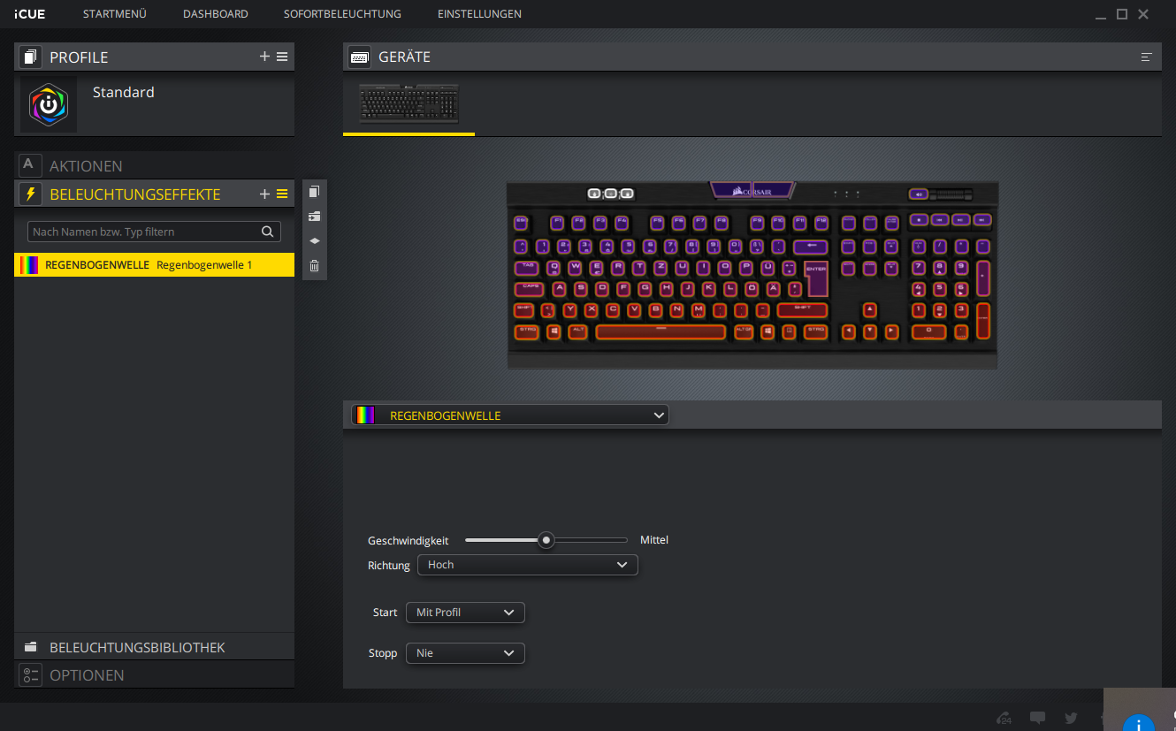Click the W key on keyboard preview

pyautogui.click(x=575, y=268)
